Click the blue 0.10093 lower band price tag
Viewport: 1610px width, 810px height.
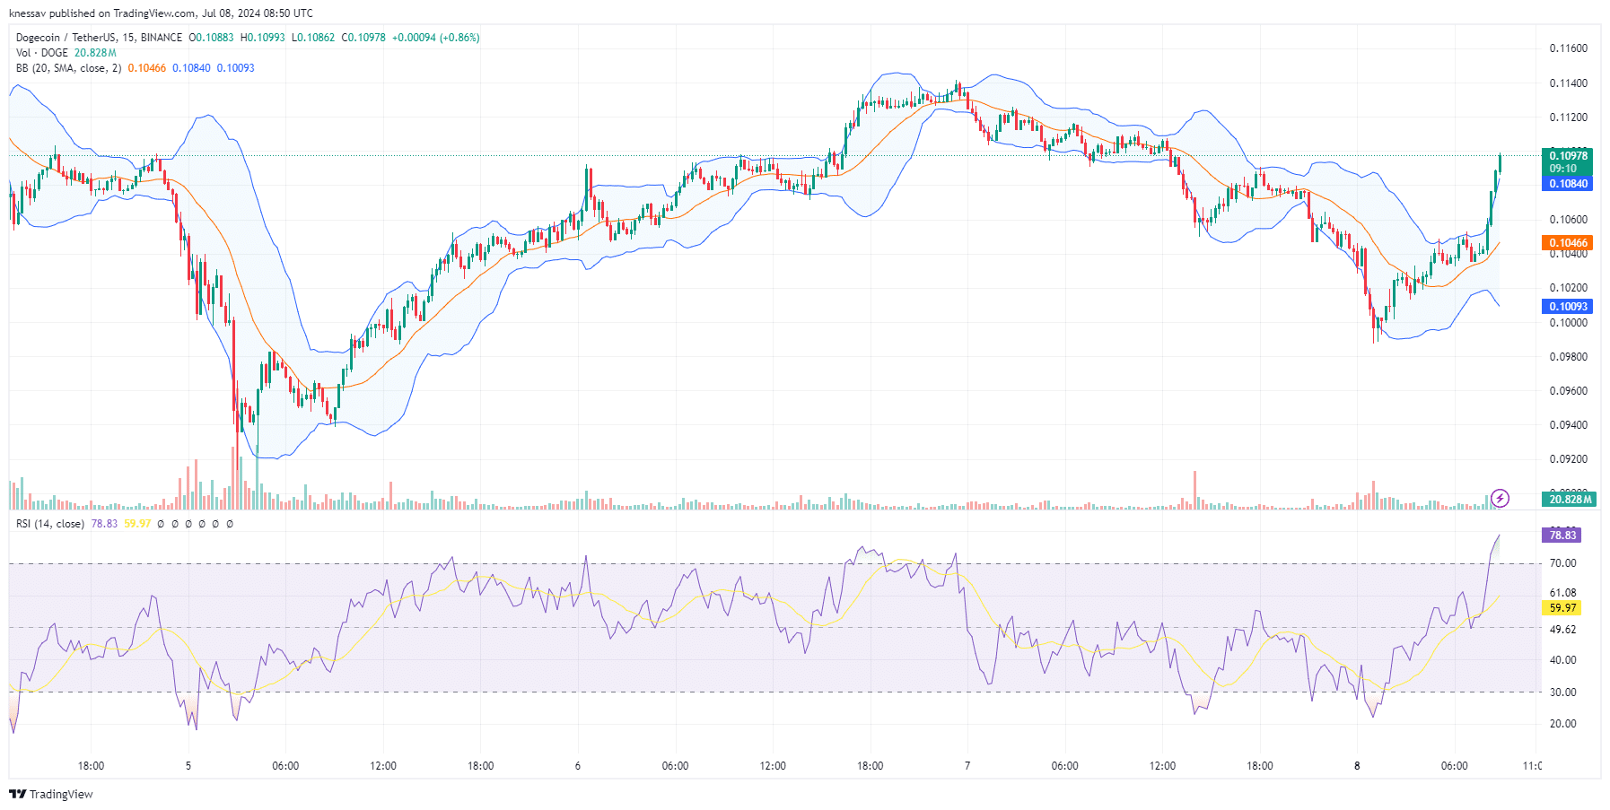(x=1567, y=307)
